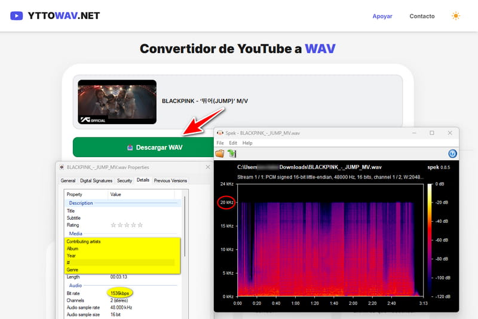
Task: Click the open file folder icon in Spek
Action: click(220, 154)
